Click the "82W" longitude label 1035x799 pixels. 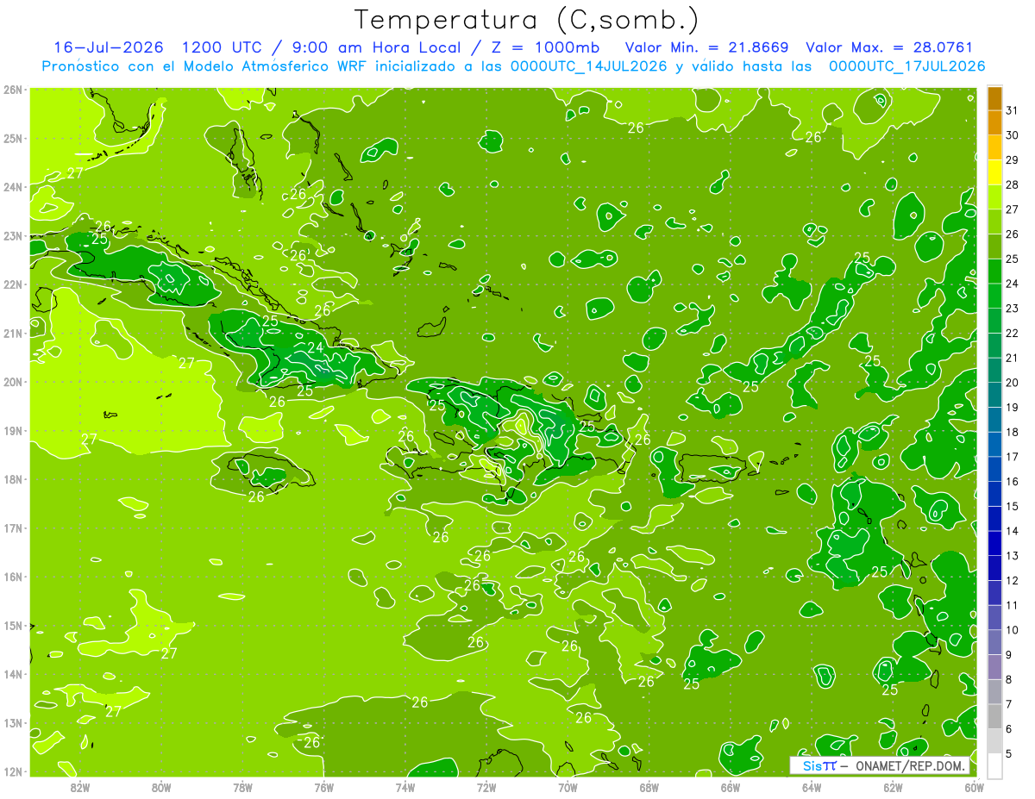[x=79, y=786]
